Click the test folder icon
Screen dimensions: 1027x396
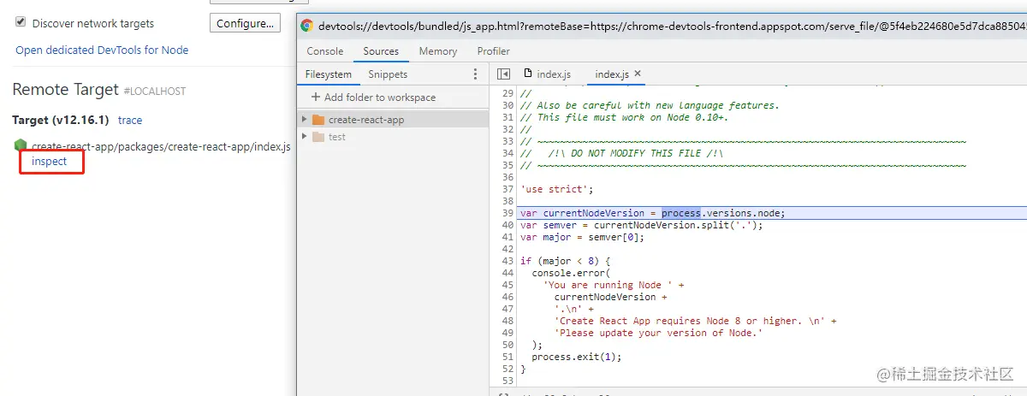coord(318,137)
